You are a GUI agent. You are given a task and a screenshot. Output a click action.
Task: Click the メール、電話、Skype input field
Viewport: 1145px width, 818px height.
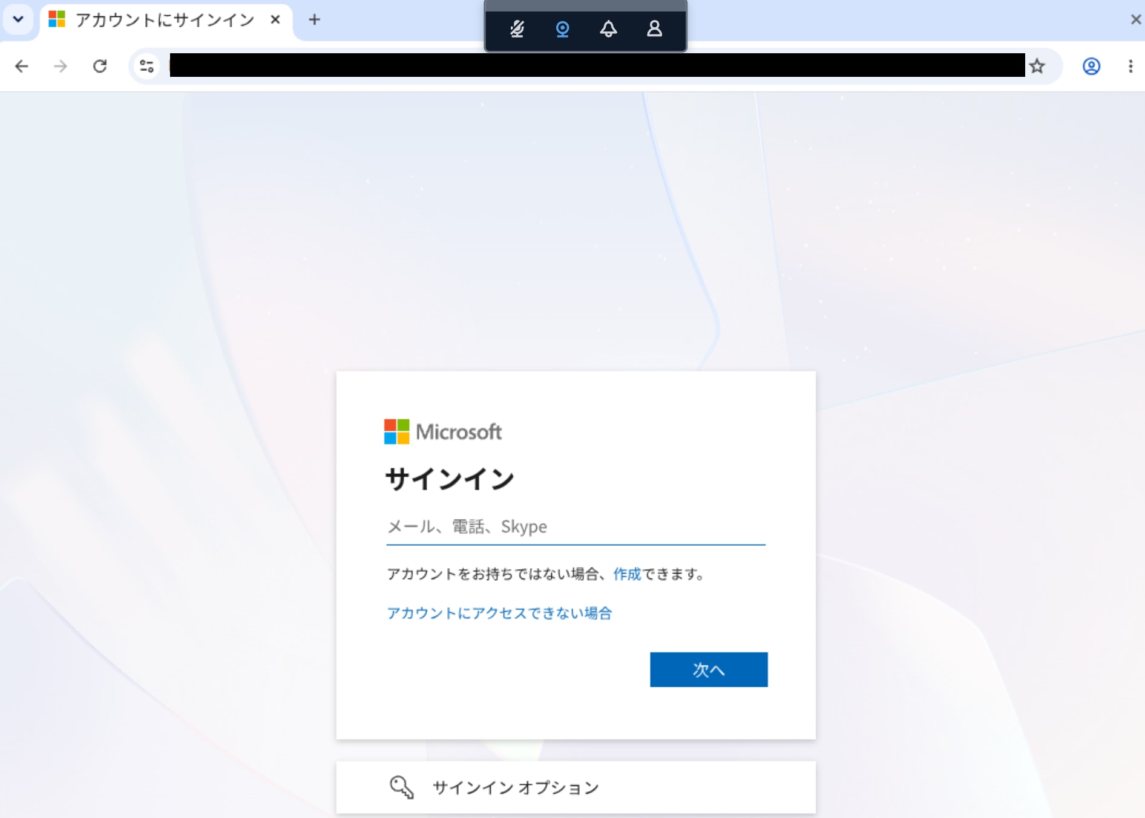[576, 526]
